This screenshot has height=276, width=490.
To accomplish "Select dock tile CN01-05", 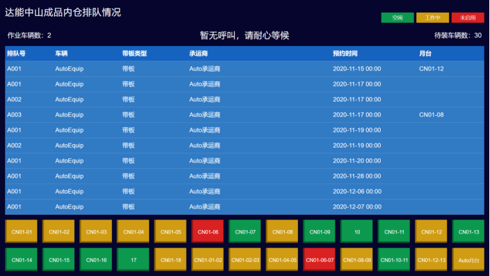I will coord(171,231).
